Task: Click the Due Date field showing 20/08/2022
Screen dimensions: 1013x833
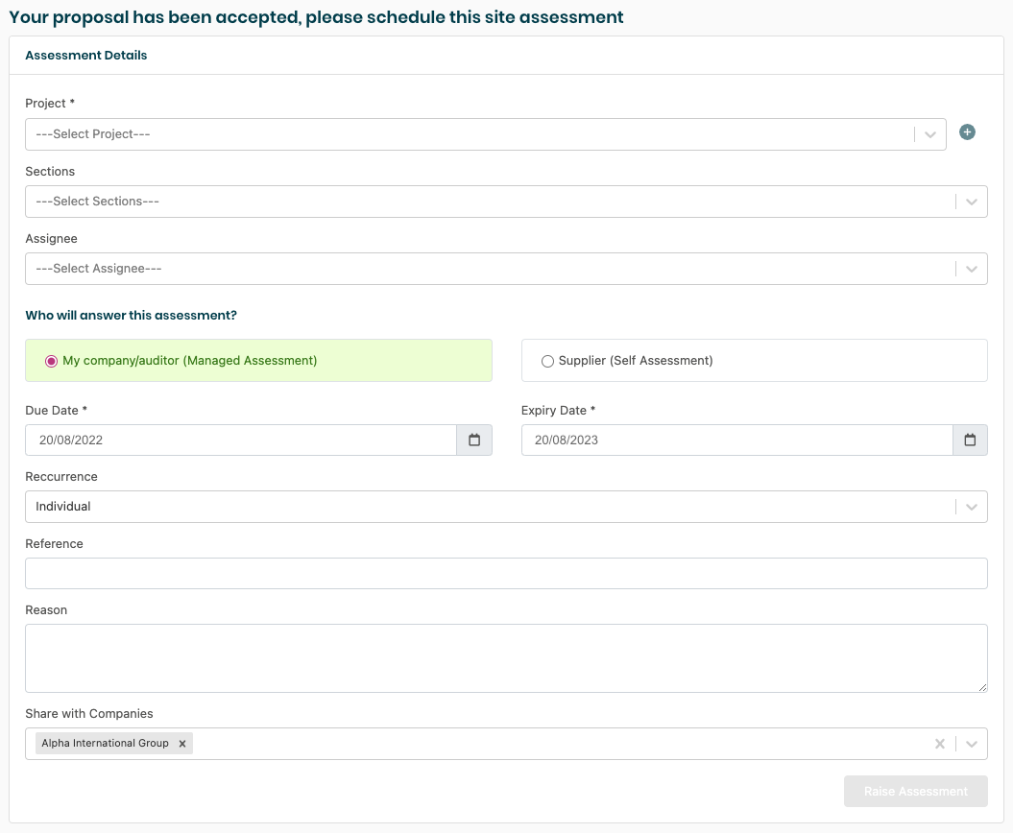Action: [240, 440]
